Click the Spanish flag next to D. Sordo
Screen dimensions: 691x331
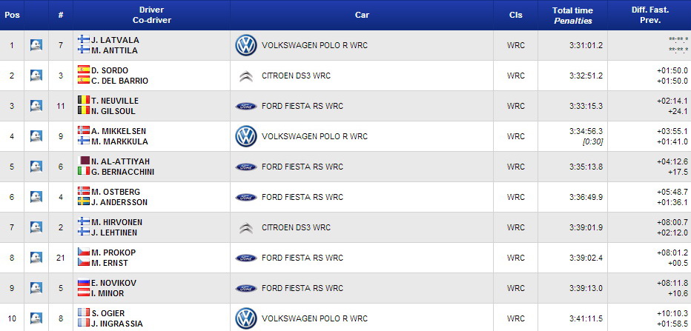(84, 70)
